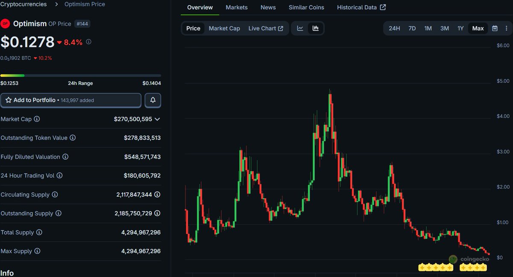Open the Similar Coins tab
The image size is (513, 277).
pyautogui.click(x=306, y=7)
